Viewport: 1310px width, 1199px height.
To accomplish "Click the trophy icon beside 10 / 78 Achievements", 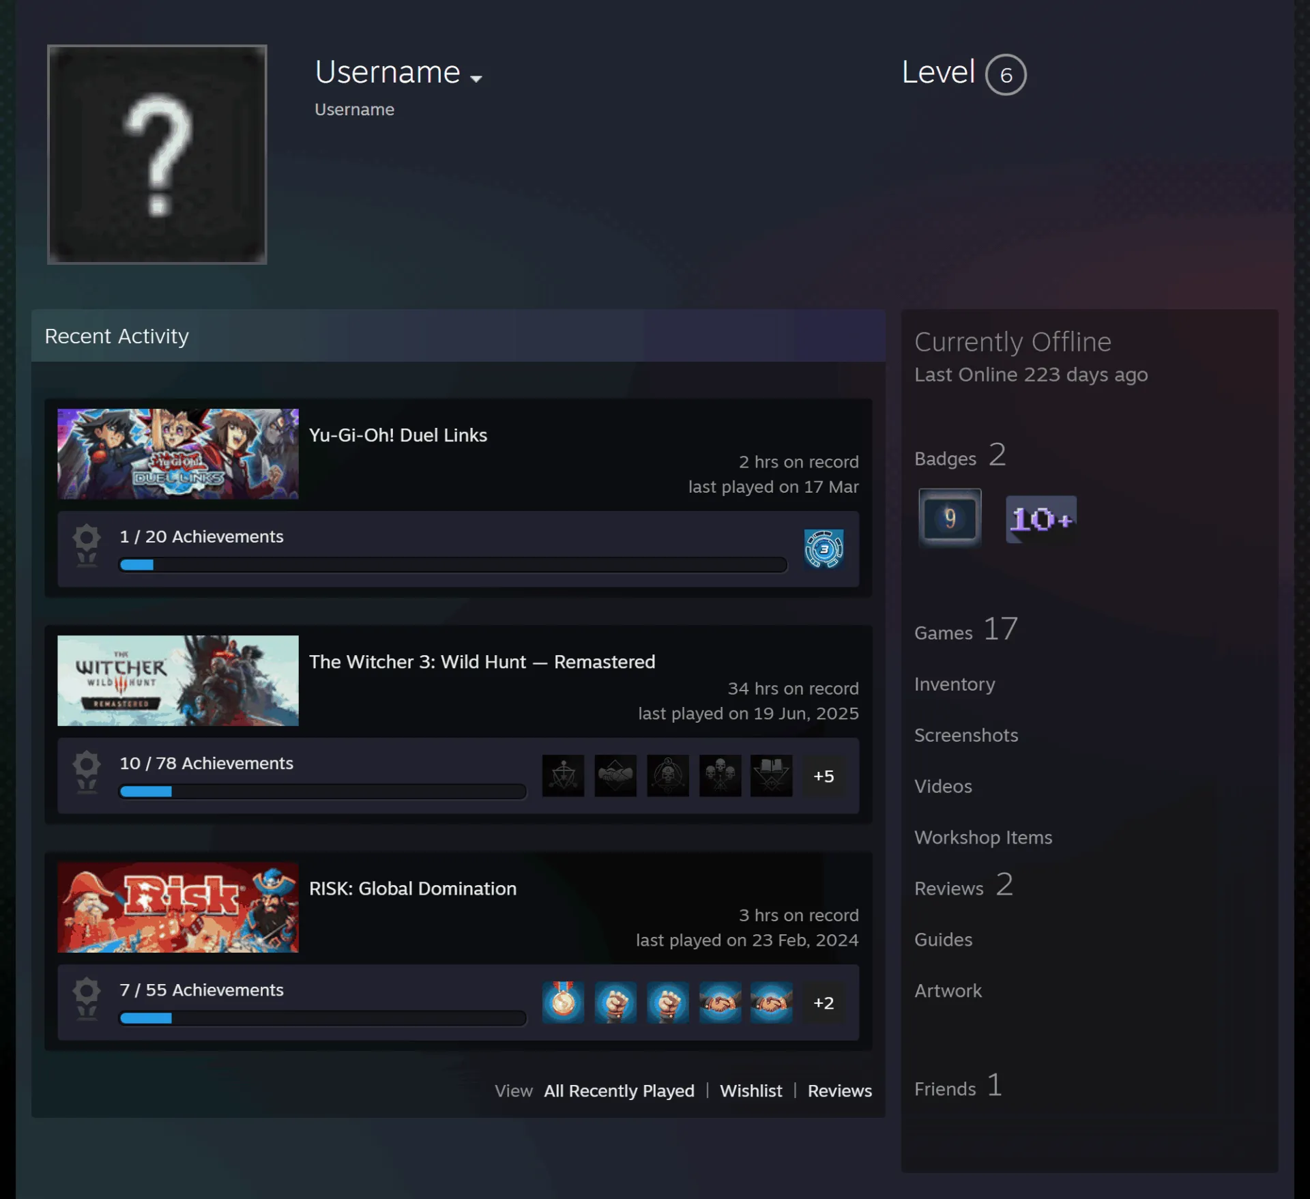I will [87, 772].
